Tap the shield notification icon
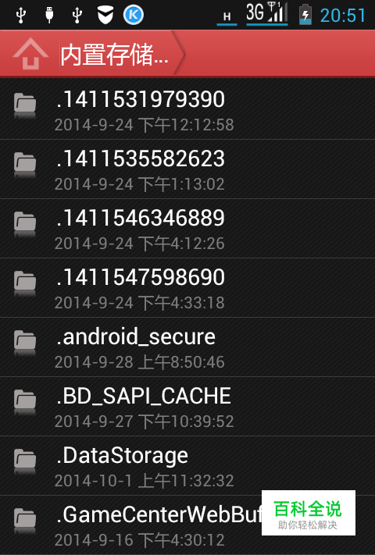 click(105, 15)
